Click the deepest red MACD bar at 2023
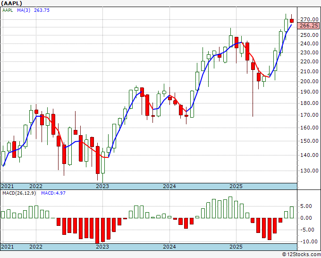The height and width of the screenshot is (258, 321). pyautogui.click(x=97, y=231)
